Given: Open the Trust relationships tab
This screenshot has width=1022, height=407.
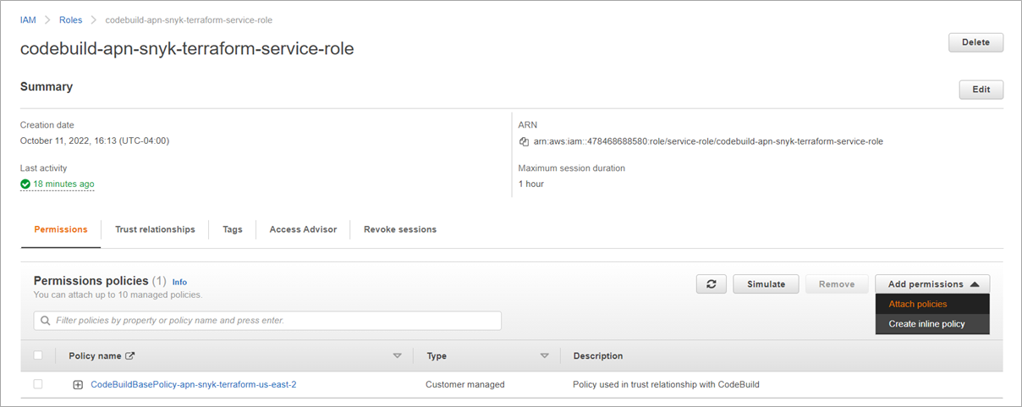Looking at the screenshot, I should pyautogui.click(x=155, y=229).
